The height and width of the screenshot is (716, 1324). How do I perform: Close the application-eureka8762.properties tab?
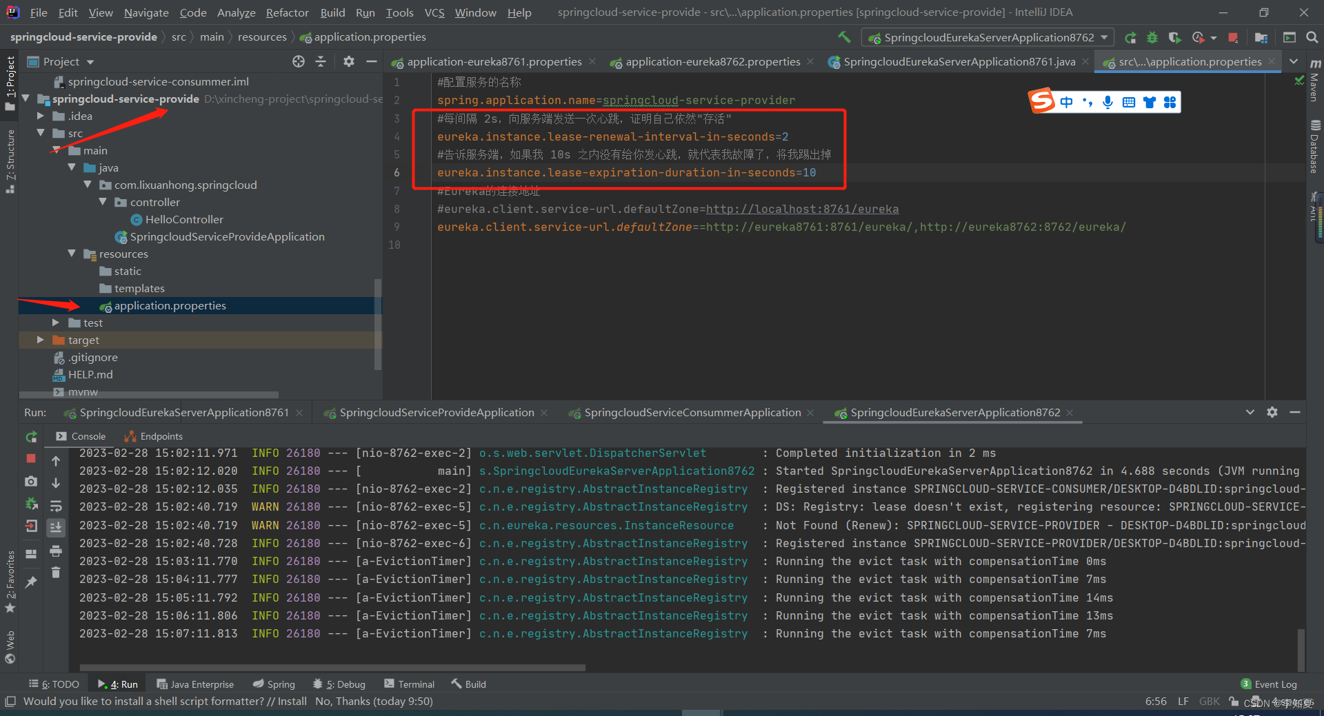coord(810,61)
